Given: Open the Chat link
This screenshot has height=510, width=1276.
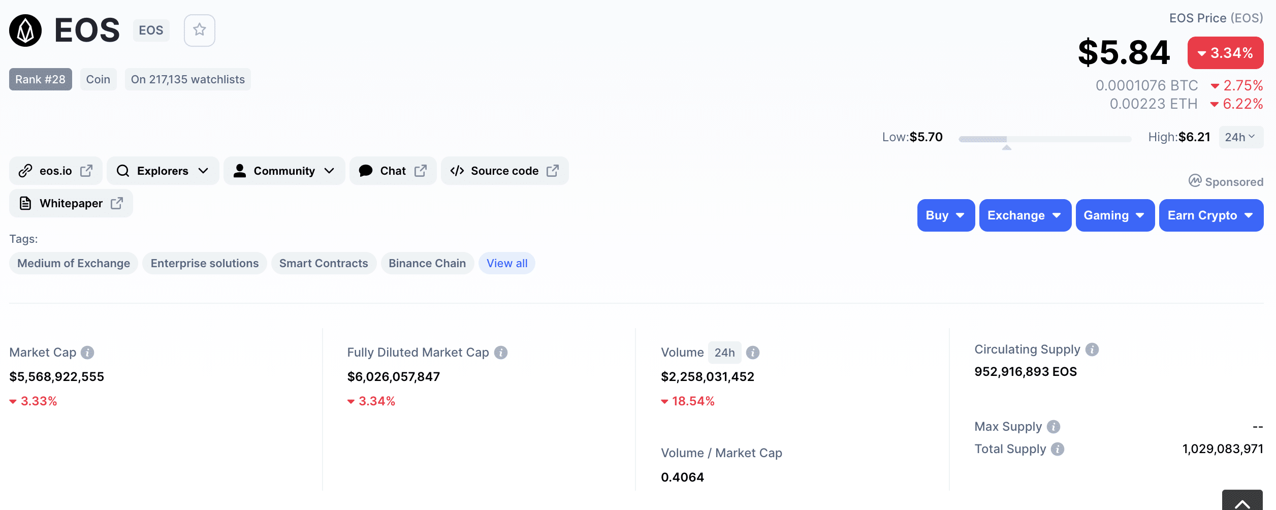Looking at the screenshot, I should (x=393, y=171).
